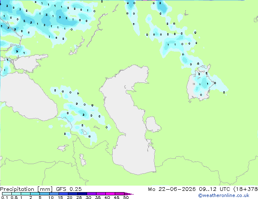
Task: Select the 1–2 mm legend swatch
Action: (x=26, y=194)
